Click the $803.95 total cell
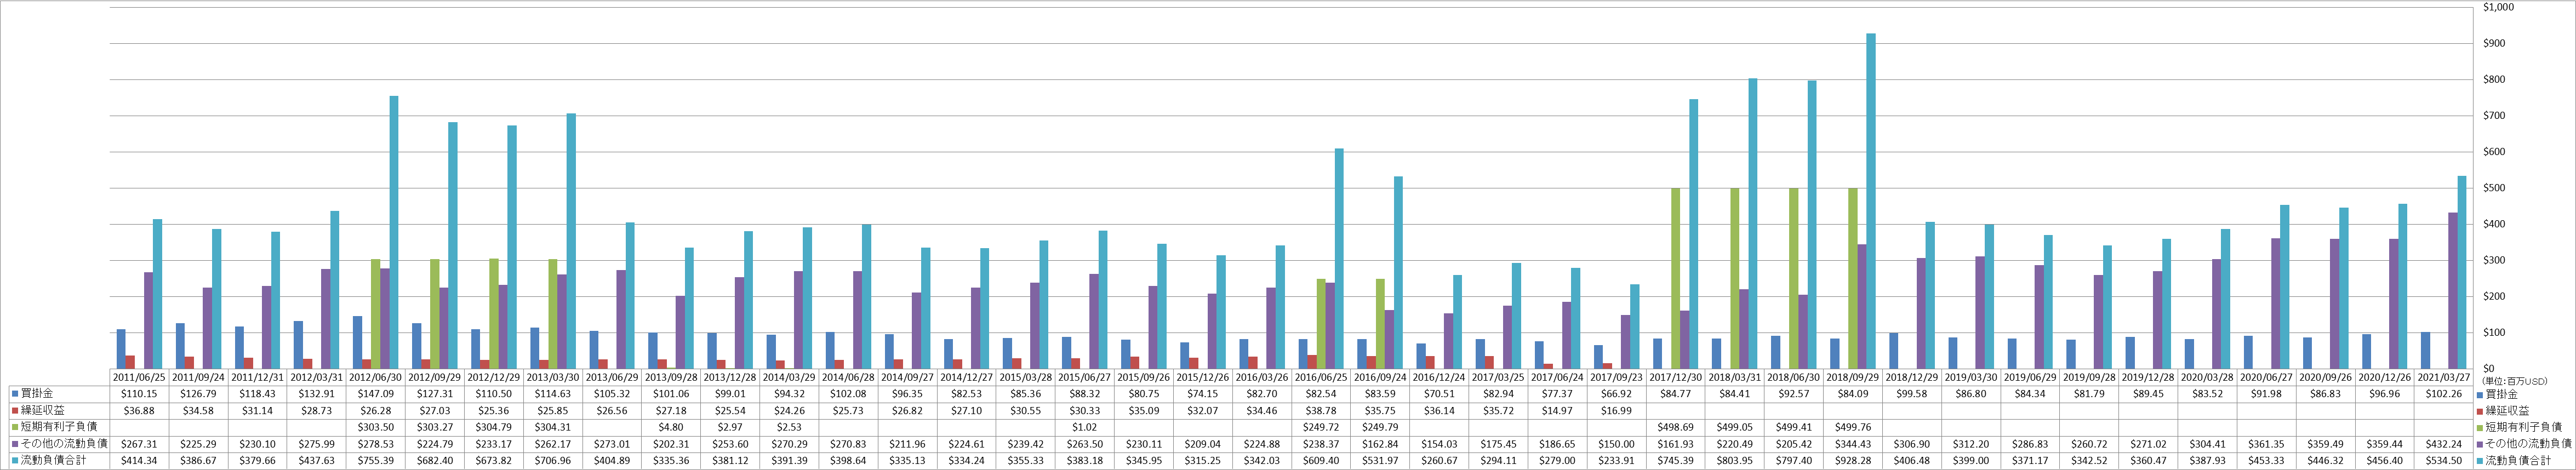The image size is (2576, 470). point(1734,460)
